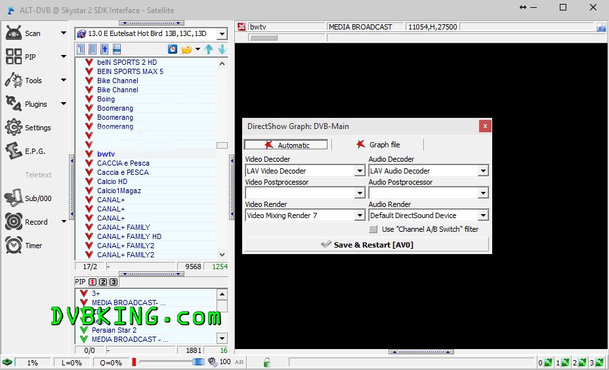Click status bar green icon numbered 0
Viewport: 609px width, 370px height.
(547, 363)
